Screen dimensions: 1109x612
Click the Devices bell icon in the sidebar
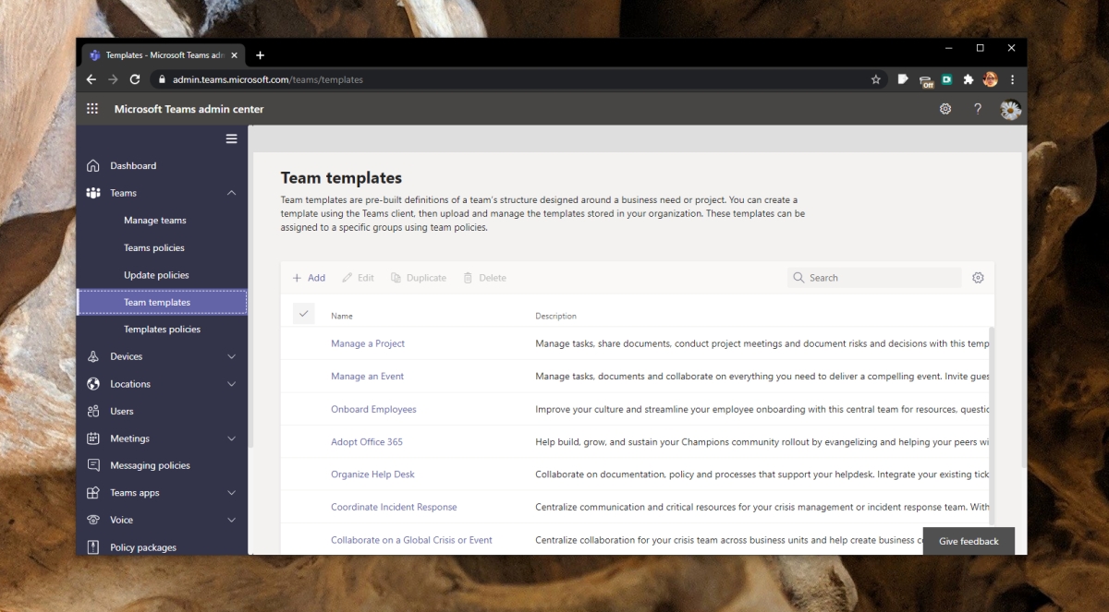pos(93,356)
